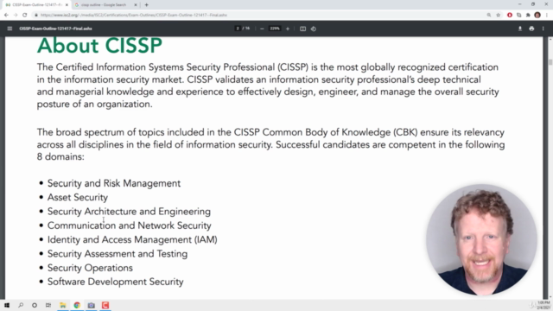Open Task View on the taskbar
This screenshot has width=553, height=311.
tap(48, 305)
